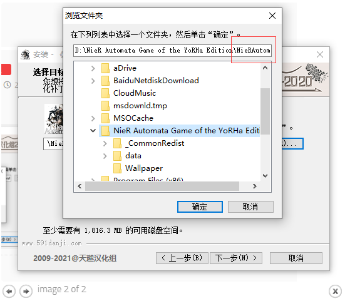The width and height of the screenshot is (345, 301).
Task: Select the data folder icon
Action: coord(117,156)
